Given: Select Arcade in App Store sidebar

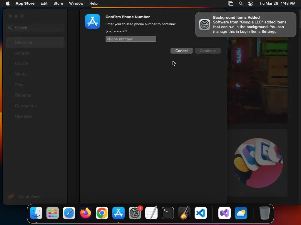Looking at the screenshot, I should [x=35, y=53].
